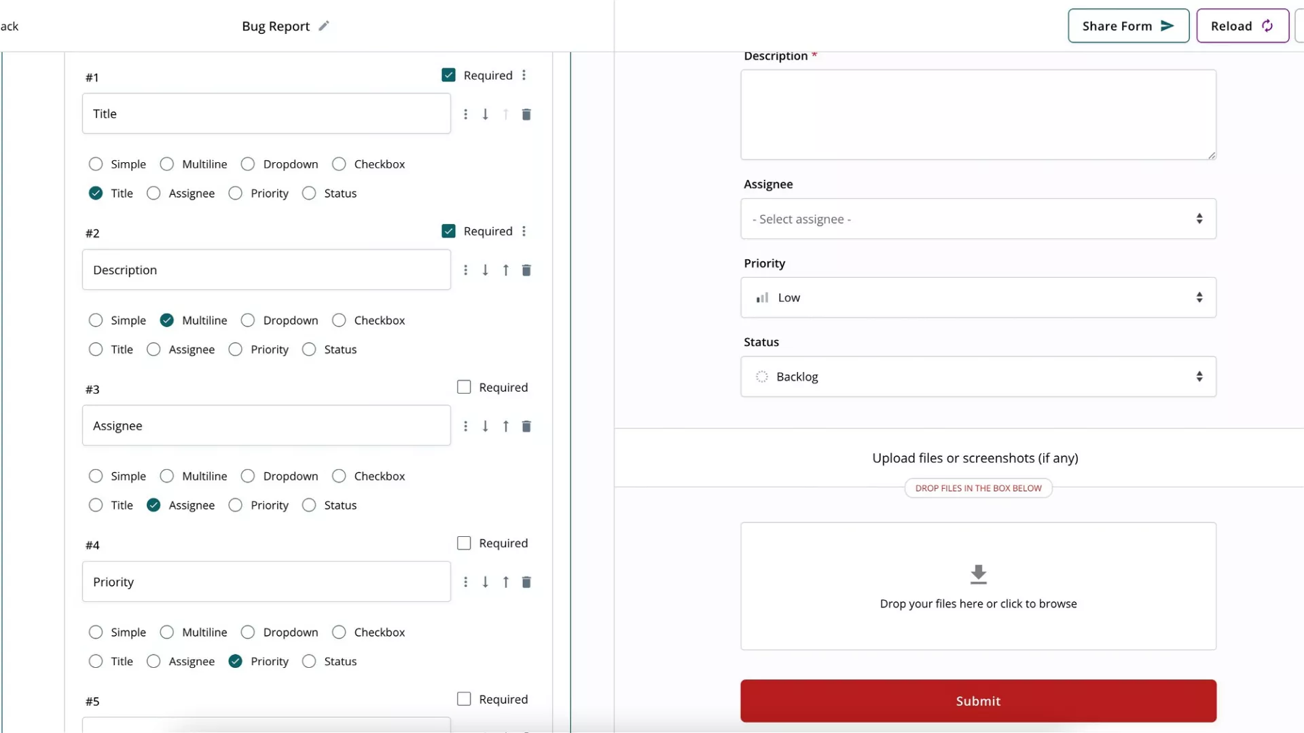The image size is (1304, 733).
Task: Open three-dot options beside Priority field name
Action: [465, 582]
